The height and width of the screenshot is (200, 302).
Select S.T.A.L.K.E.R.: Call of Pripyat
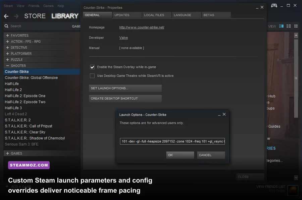point(42,126)
